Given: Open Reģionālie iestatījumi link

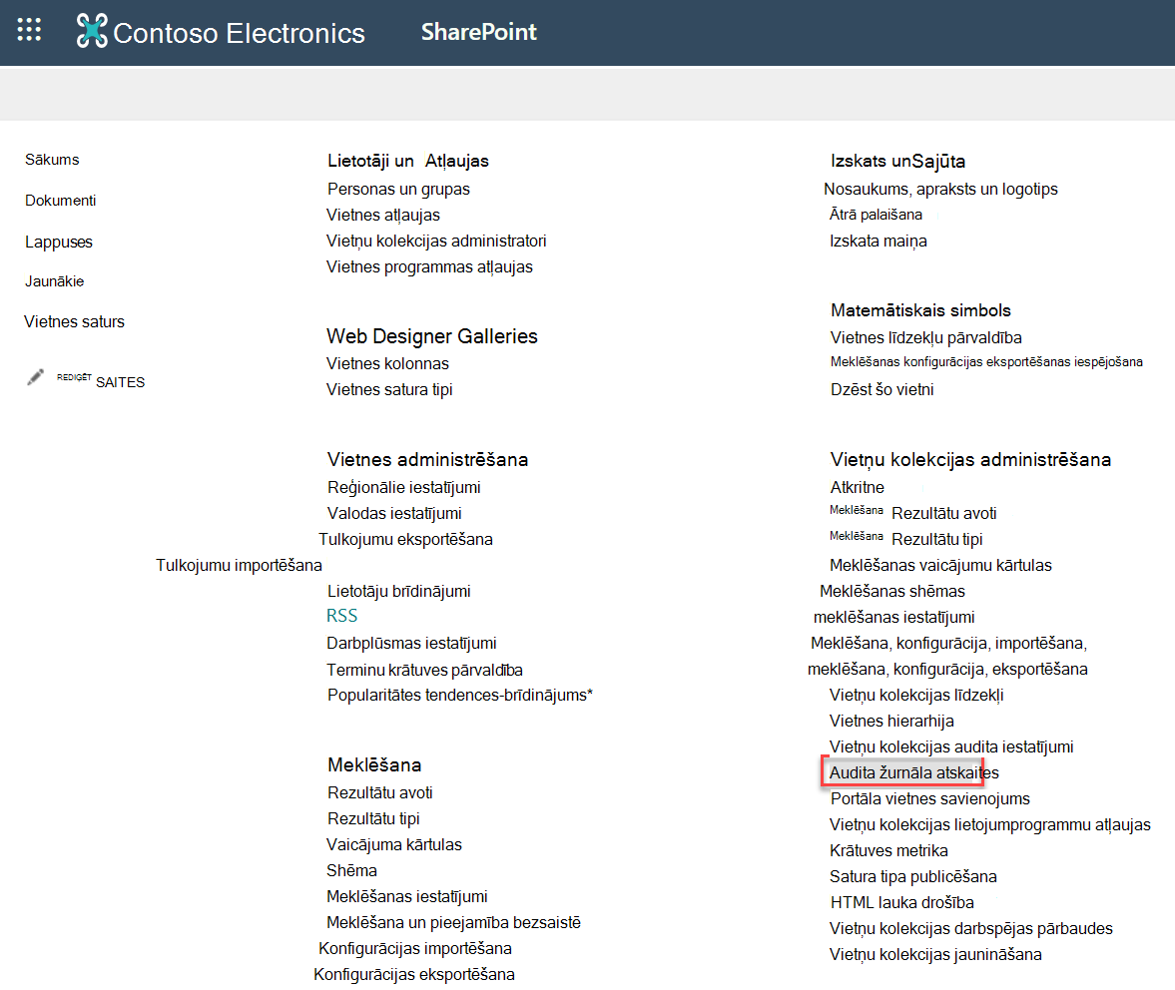Looking at the screenshot, I should click(404, 487).
